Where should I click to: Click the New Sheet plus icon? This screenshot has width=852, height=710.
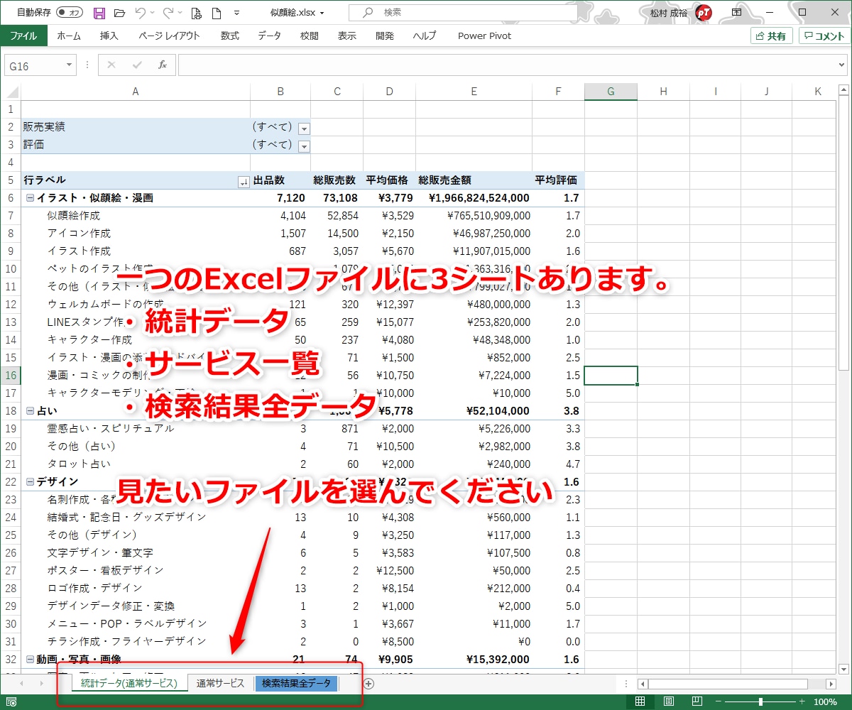(x=368, y=684)
